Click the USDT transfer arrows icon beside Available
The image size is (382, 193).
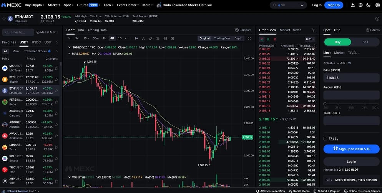tap(349, 63)
